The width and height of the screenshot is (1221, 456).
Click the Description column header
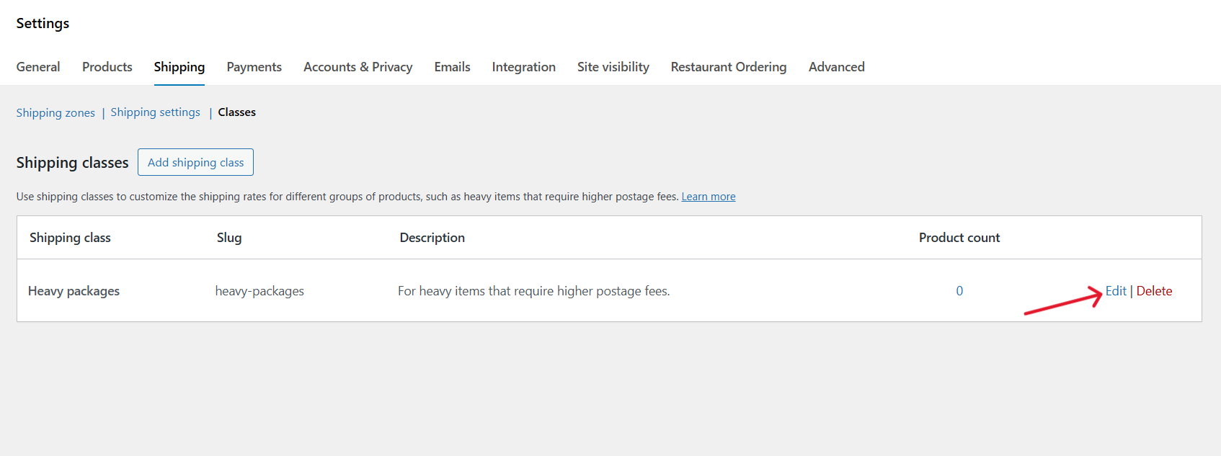[432, 238]
